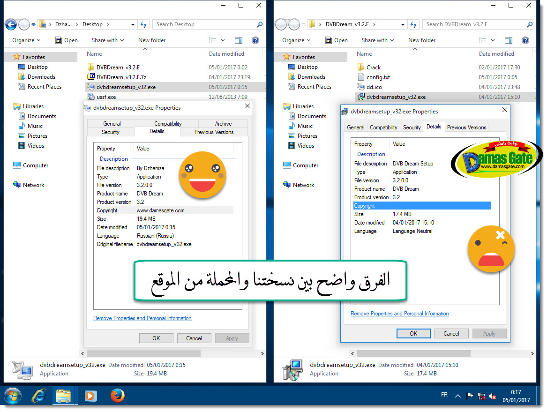Viewport: 547px width, 412px height.
Task: Toggle preview pane icon in right Explorer window
Action: (x=509, y=40)
